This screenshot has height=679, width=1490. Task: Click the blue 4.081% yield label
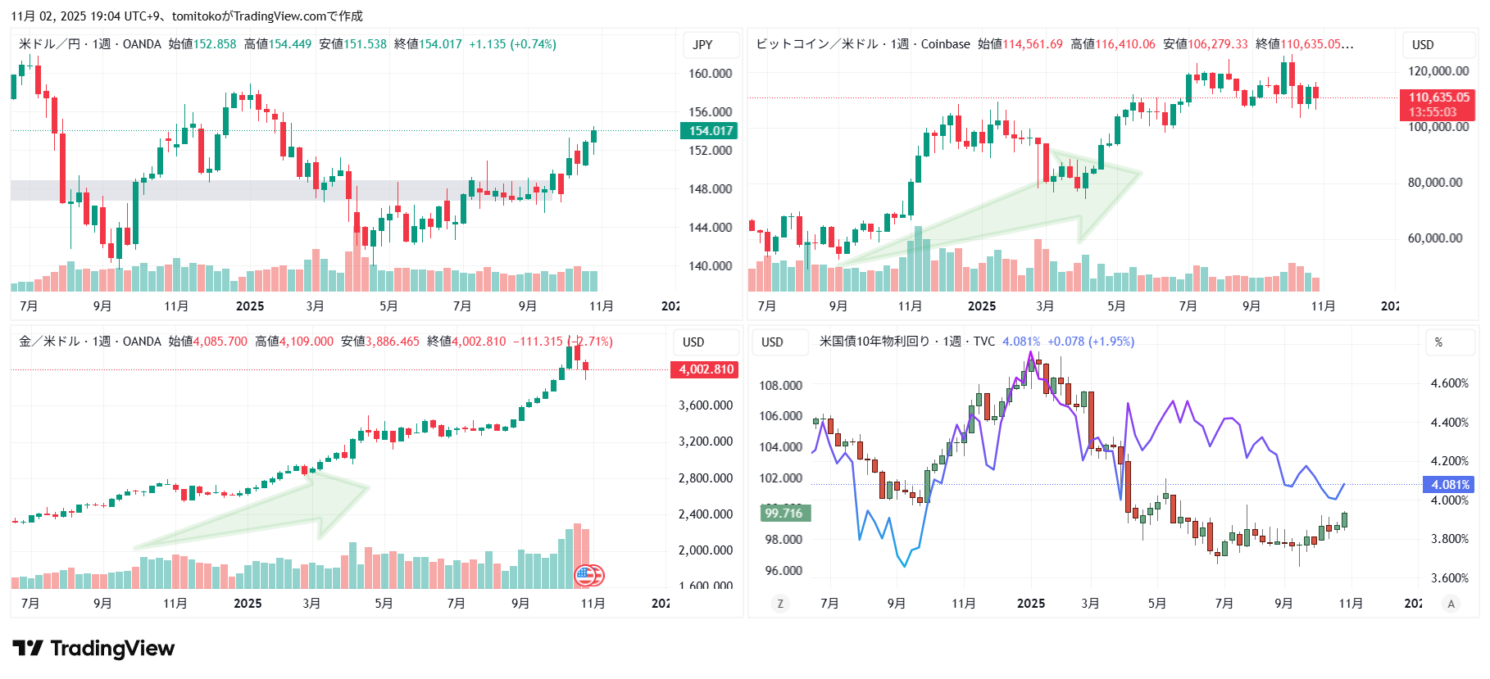click(x=1449, y=485)
